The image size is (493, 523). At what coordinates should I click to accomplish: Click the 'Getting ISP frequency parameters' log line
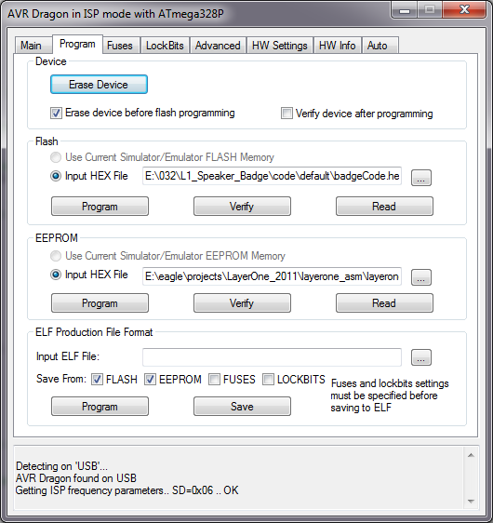(x=127, y=490)
